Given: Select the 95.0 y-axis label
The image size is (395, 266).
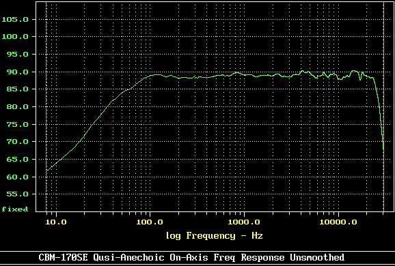Looking at the screenshot, I should (17, 55).
